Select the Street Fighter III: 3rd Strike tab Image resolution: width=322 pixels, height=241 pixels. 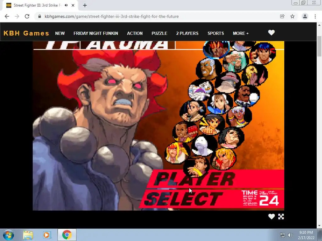click(x=38, y=5)
